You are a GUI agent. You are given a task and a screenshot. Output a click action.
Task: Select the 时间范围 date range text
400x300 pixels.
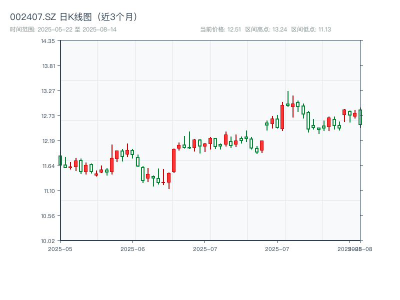(x=63, y=29)
